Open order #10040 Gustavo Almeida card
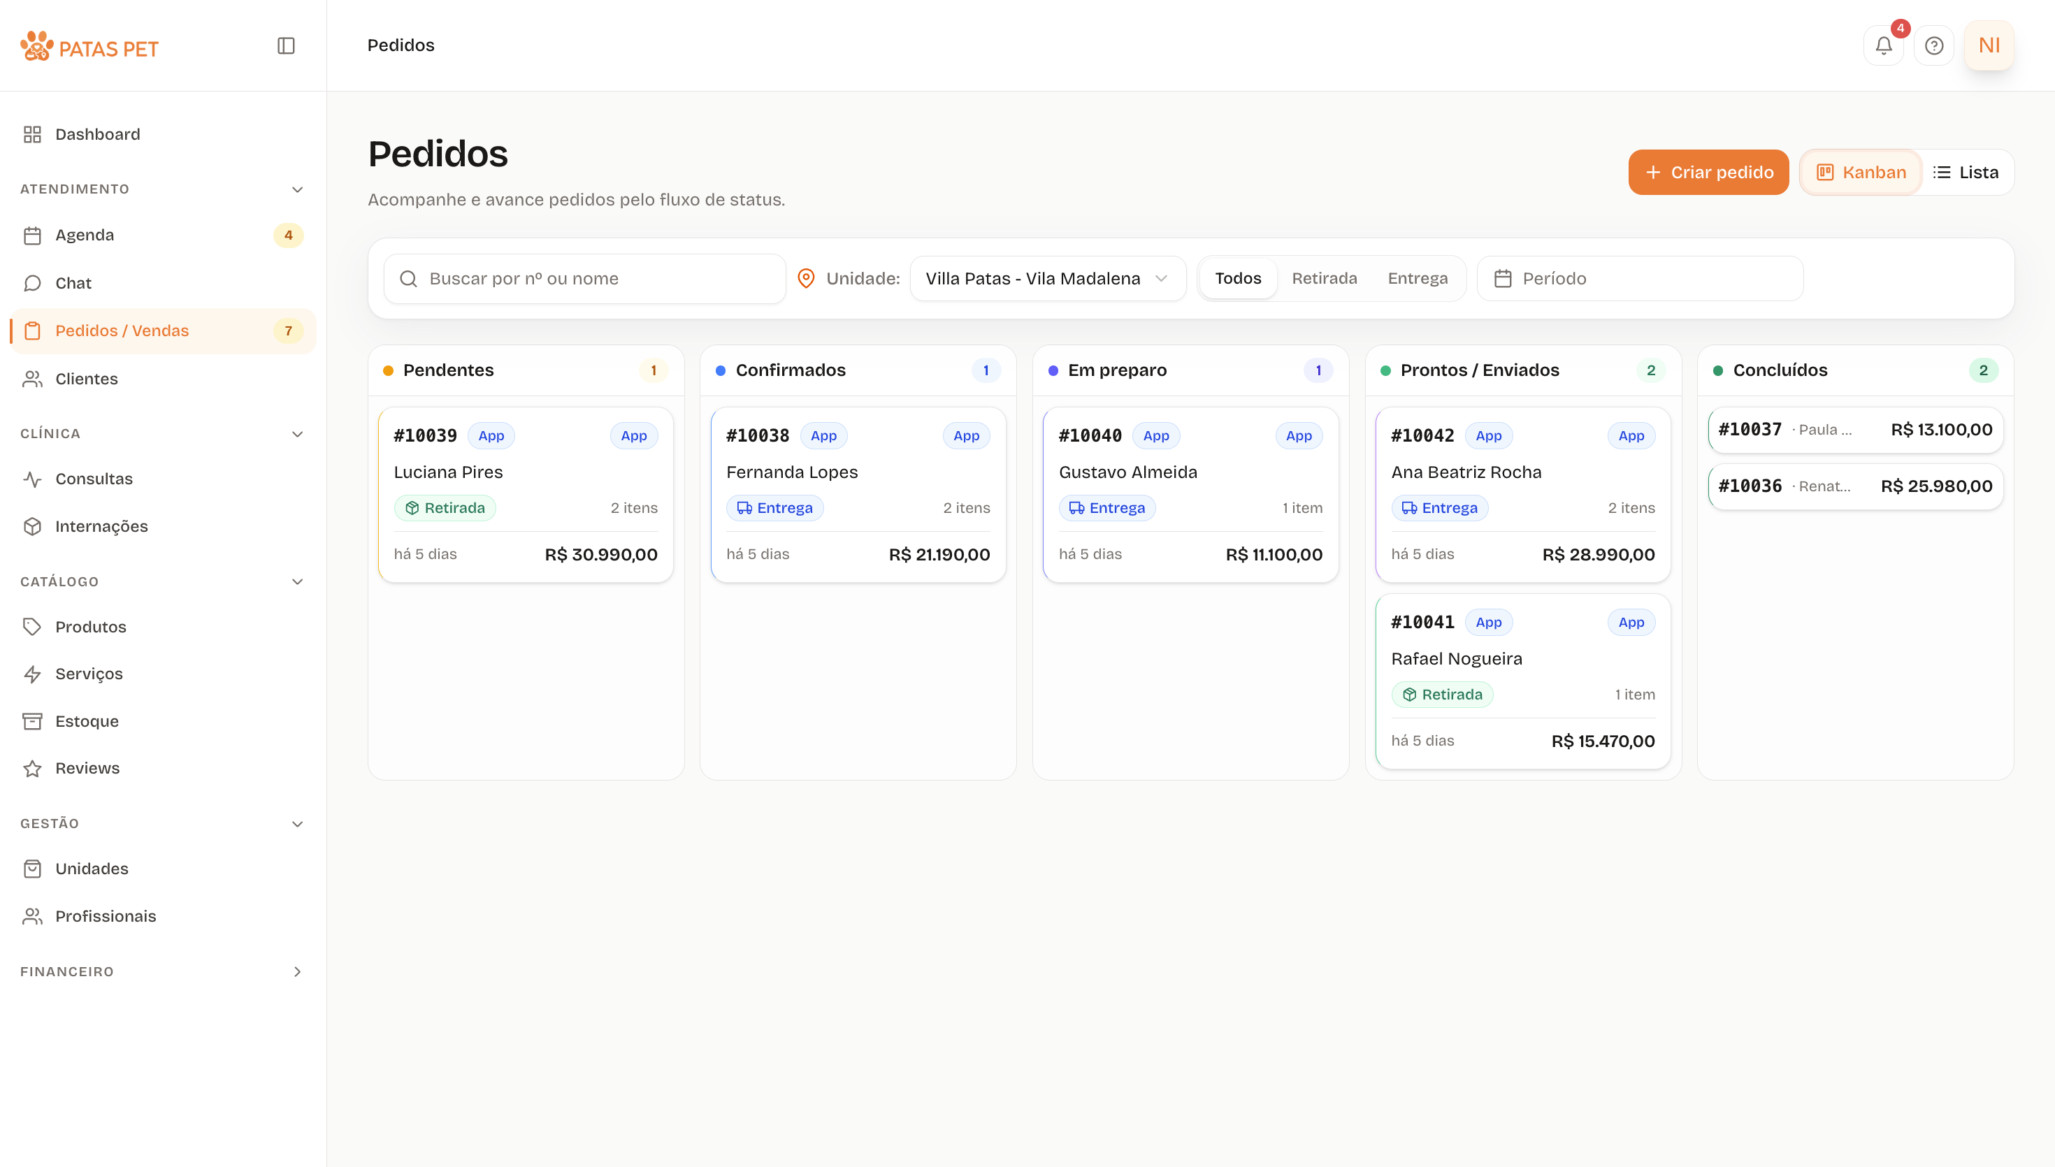The image size is (2055, 1167). pyautogui.click(x=1190, y=495)
